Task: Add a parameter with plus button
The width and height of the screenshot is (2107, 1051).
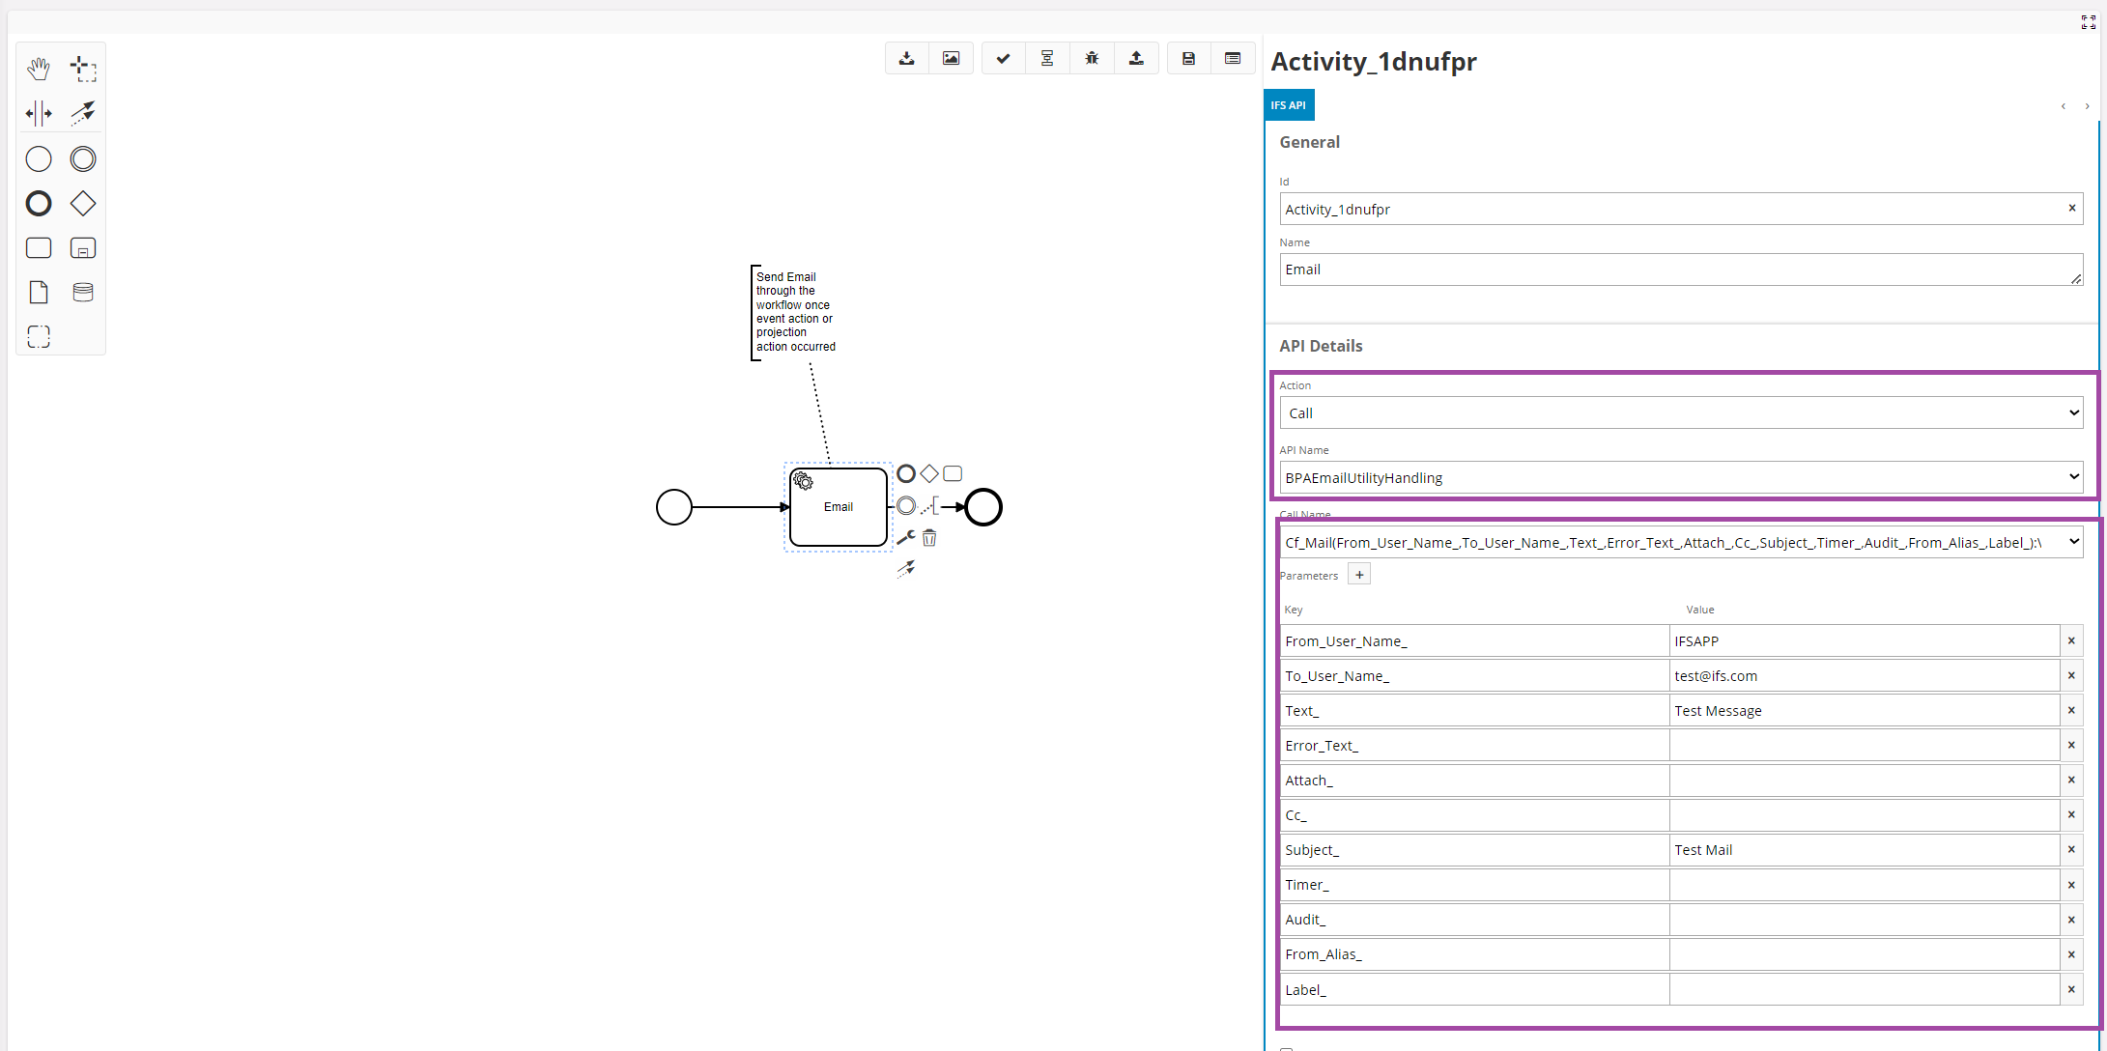Action: pyautogui.click(x=1359, y=575)
